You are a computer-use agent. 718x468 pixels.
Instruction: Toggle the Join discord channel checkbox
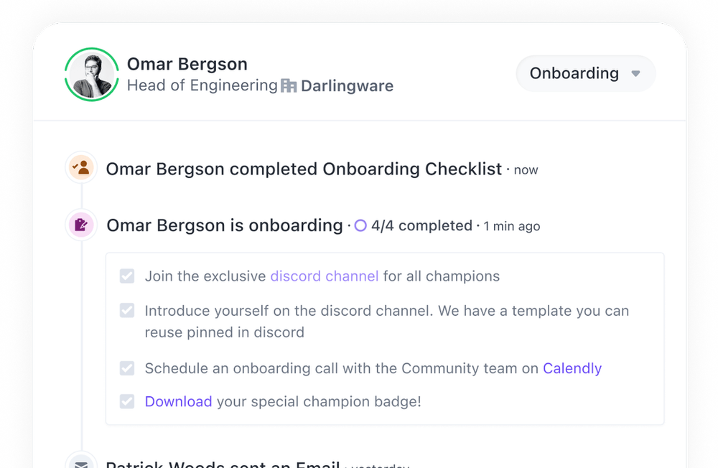(127, 276)
